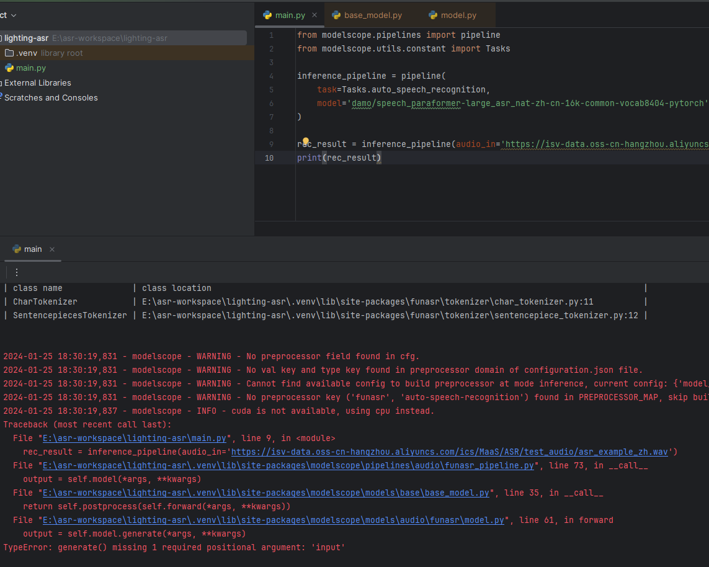Click line number 4 in the gutter
The height and width of the screenshot is (567, 709).
[271, 76]
